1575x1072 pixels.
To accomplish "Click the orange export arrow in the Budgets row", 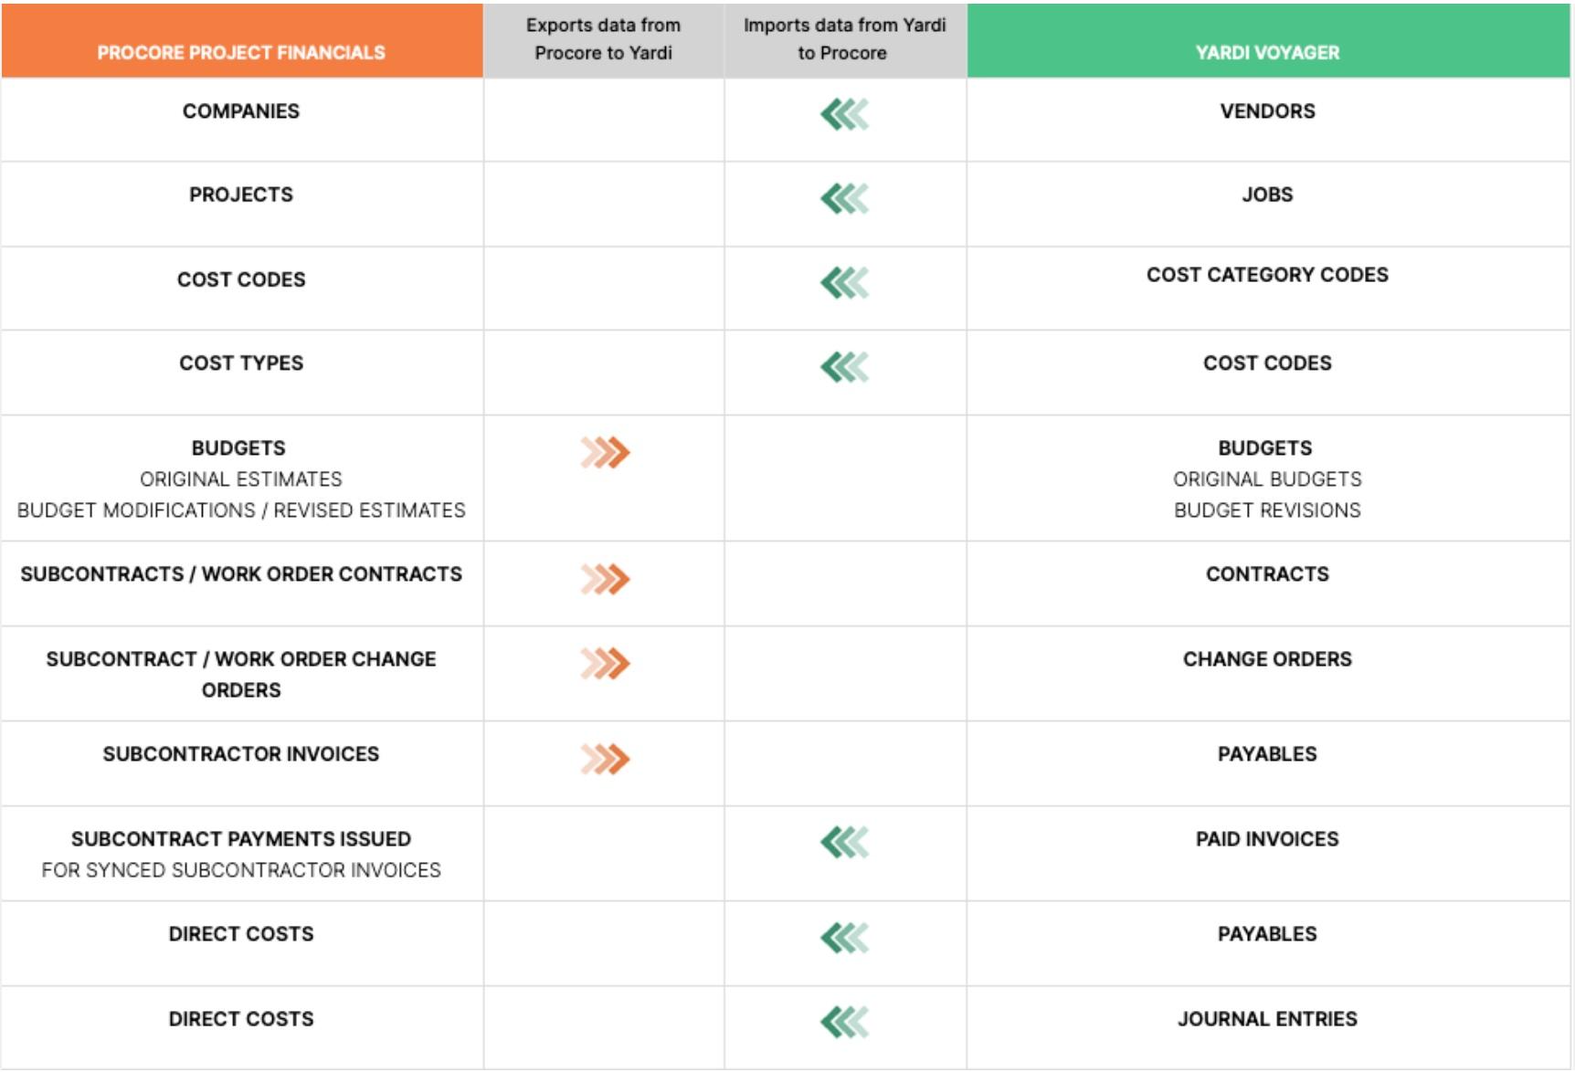I will pyautogui.click(x=605, y=452).
